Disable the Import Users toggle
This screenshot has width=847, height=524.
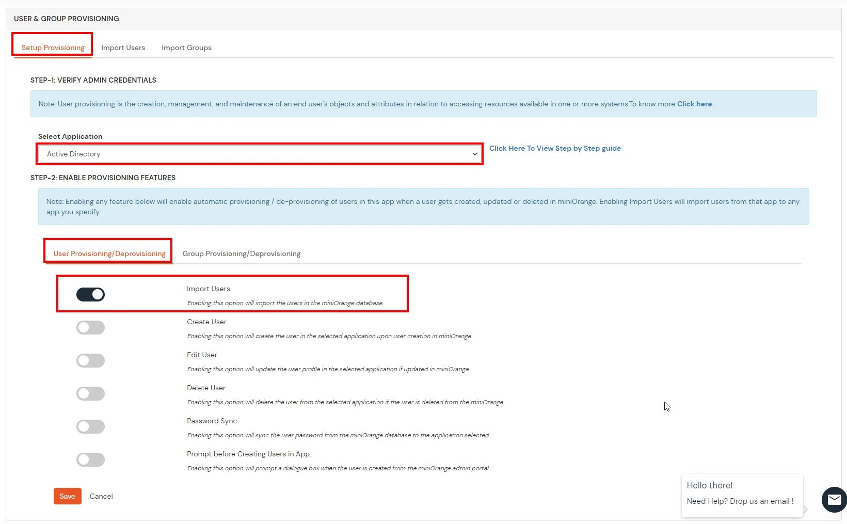[90, 294]
